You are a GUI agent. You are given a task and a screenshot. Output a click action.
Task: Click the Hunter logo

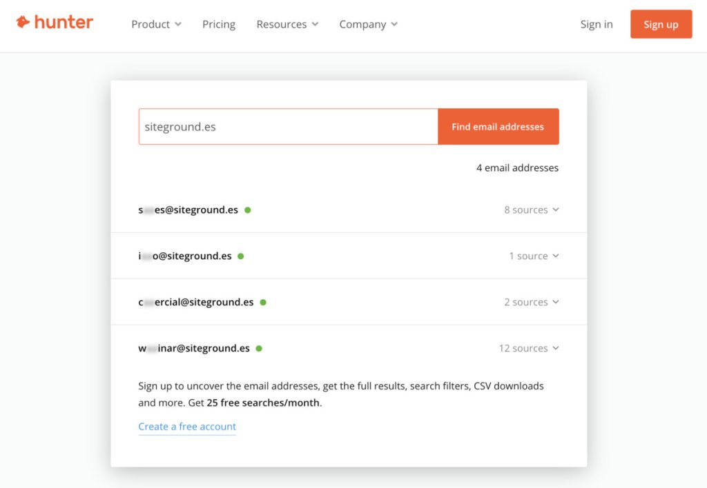[55, 22]
